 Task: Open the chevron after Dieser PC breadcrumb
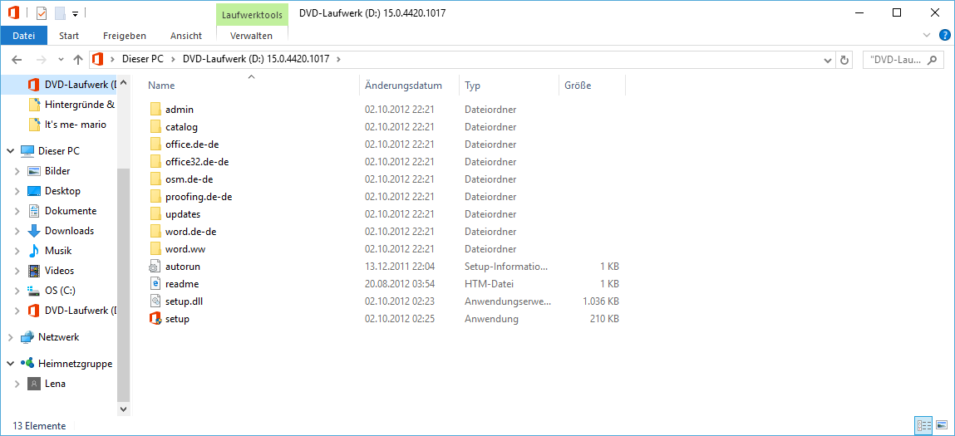[173, 59]
